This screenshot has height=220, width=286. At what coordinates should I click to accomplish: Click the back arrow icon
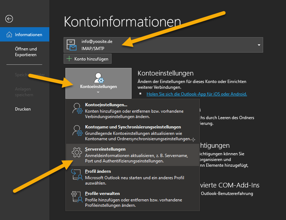[9, 19]
